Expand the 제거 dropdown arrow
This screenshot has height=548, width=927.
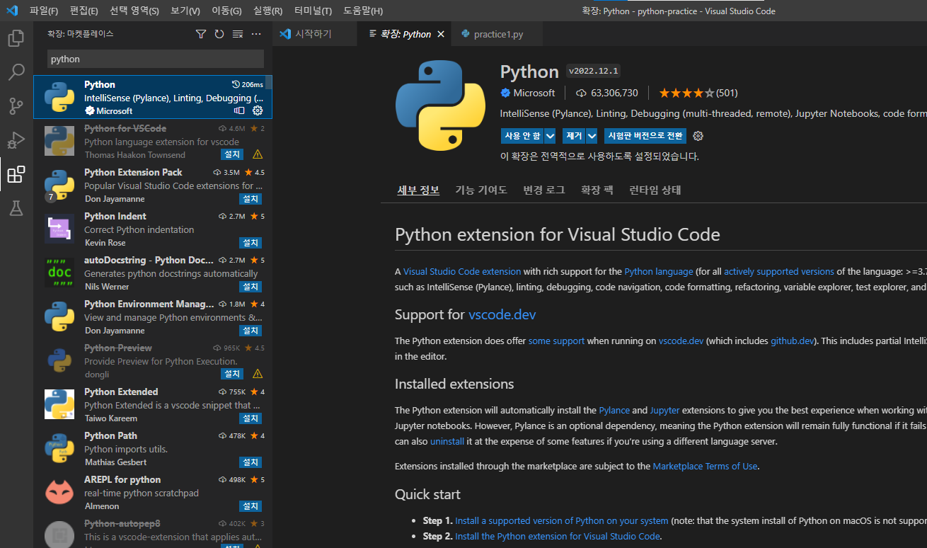click(592, 136)
